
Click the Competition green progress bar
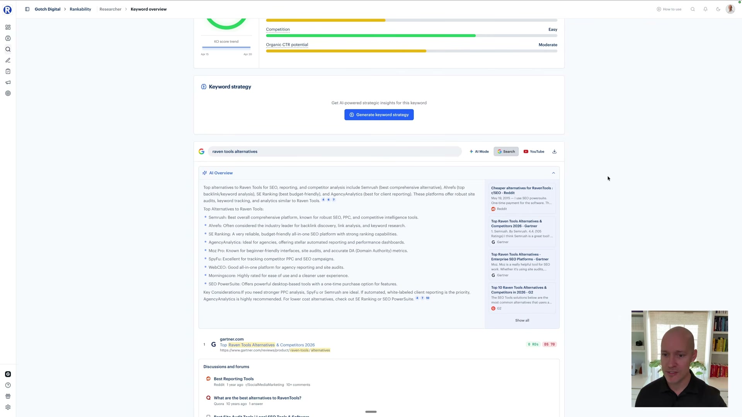(x=371, y=36)
